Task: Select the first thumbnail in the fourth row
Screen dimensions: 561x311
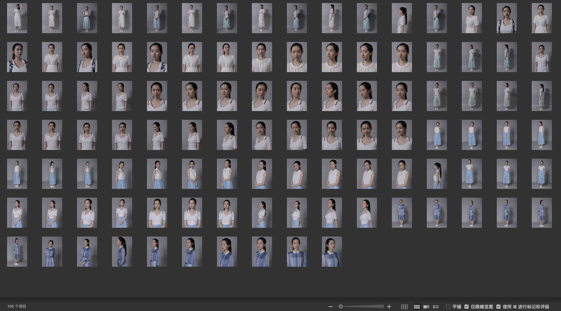Action: click(17, 135)
